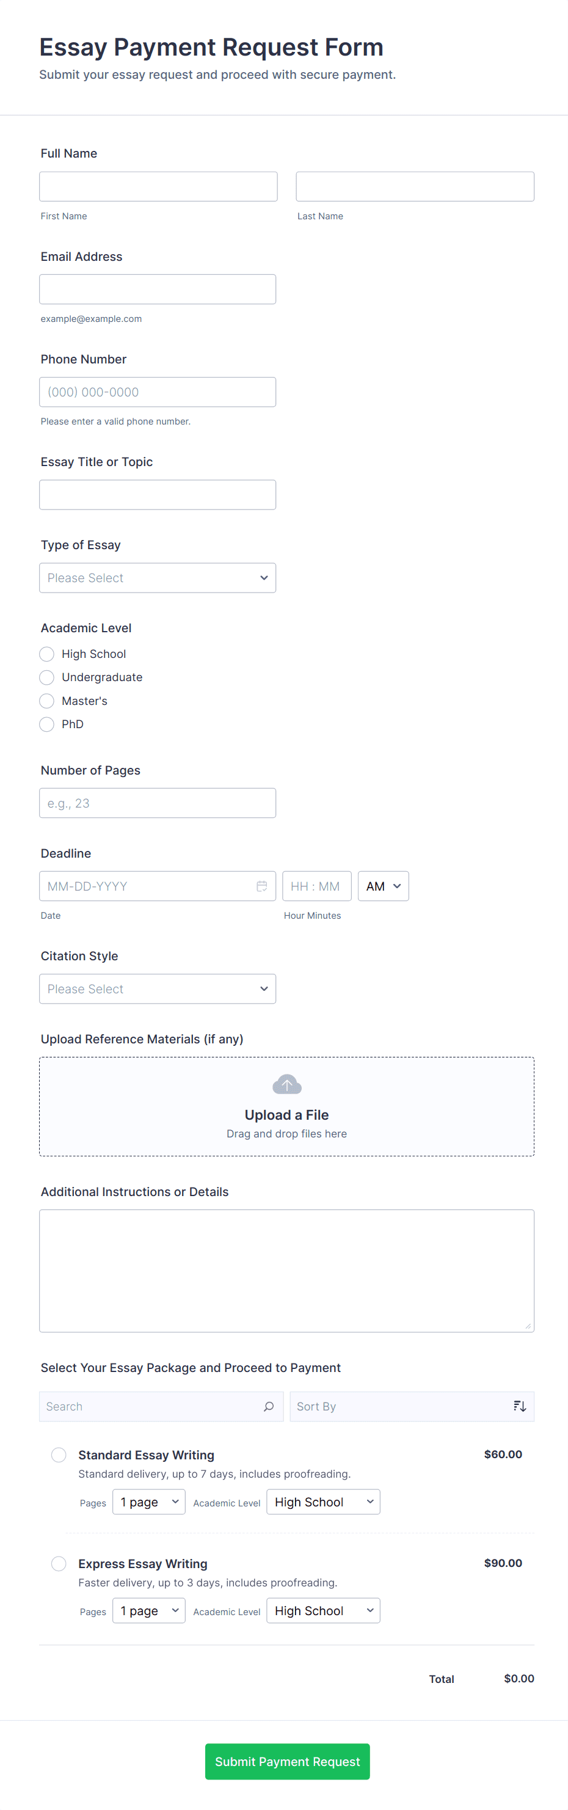Click the search magnifier icon in package search
Image resolution: width=568 pixels, height=1810 pixels.
pos(268,1406)
